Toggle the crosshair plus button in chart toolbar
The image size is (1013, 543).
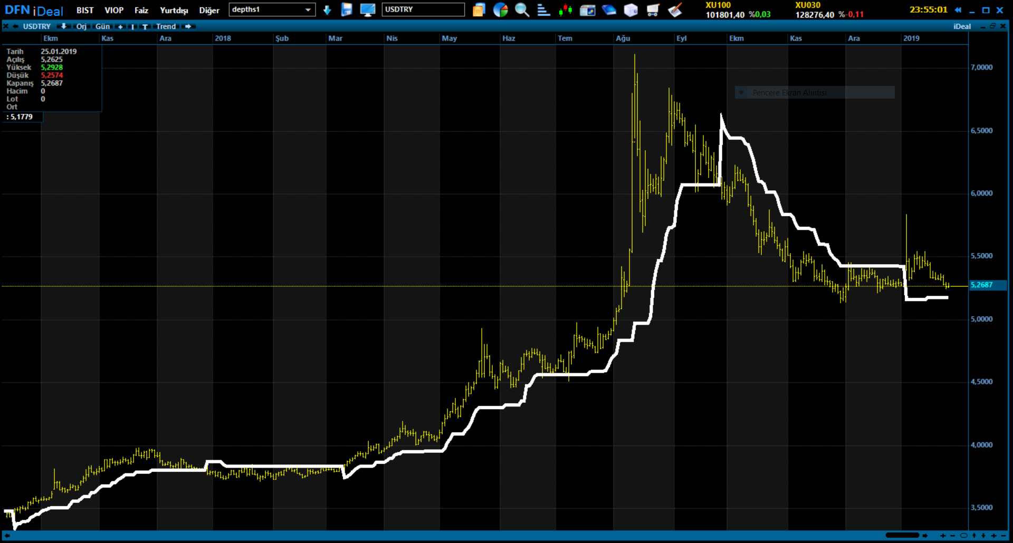coord(121,27)
